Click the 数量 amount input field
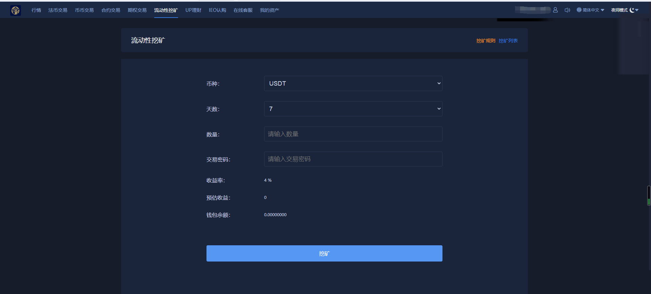Viewport: 651px width, 294px height. [353, 134]
